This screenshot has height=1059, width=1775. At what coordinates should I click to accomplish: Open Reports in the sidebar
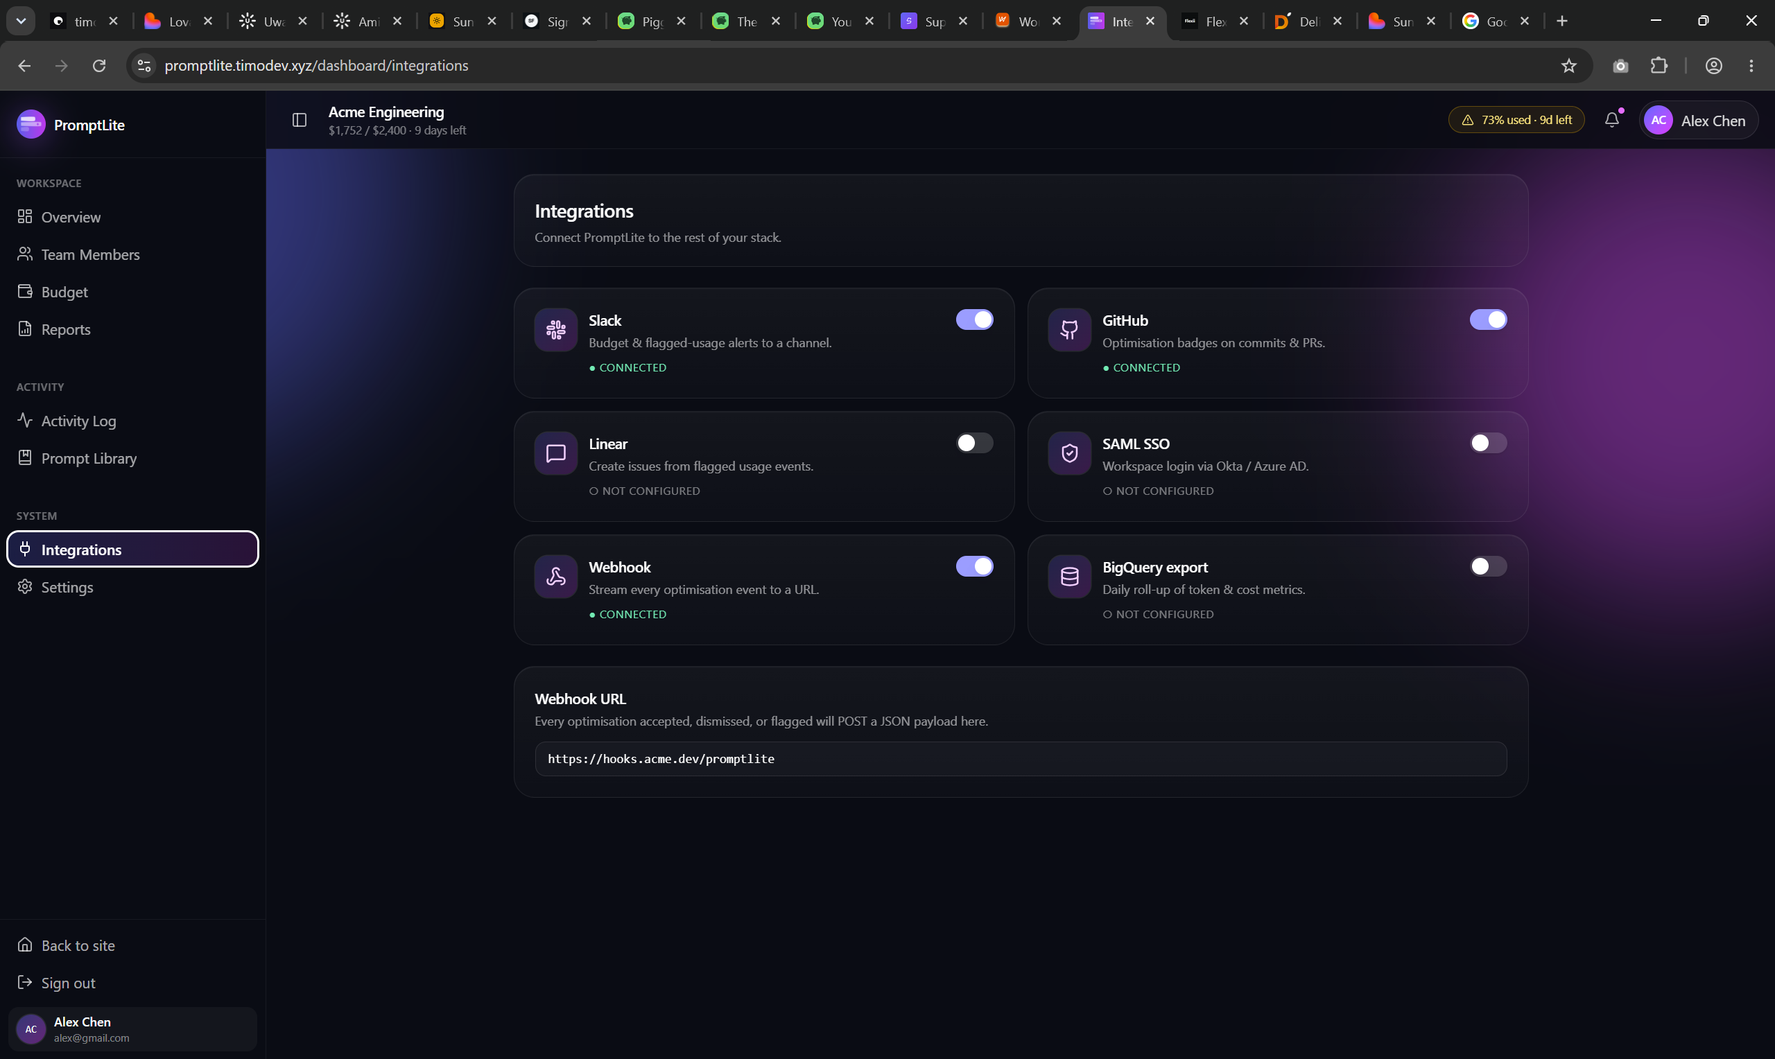click(x=132, y=330)
